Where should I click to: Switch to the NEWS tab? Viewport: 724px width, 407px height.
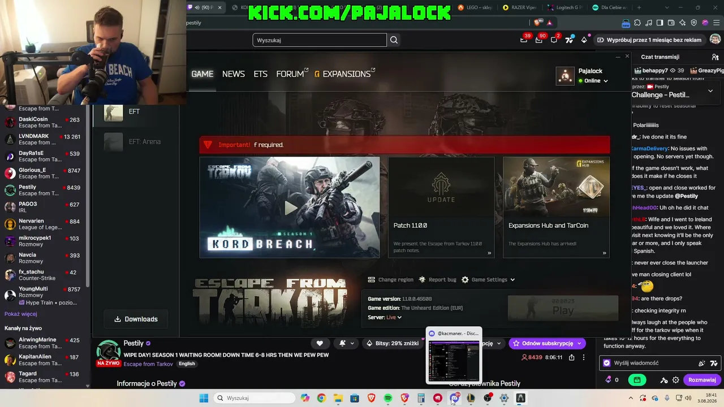coord(234,74)
